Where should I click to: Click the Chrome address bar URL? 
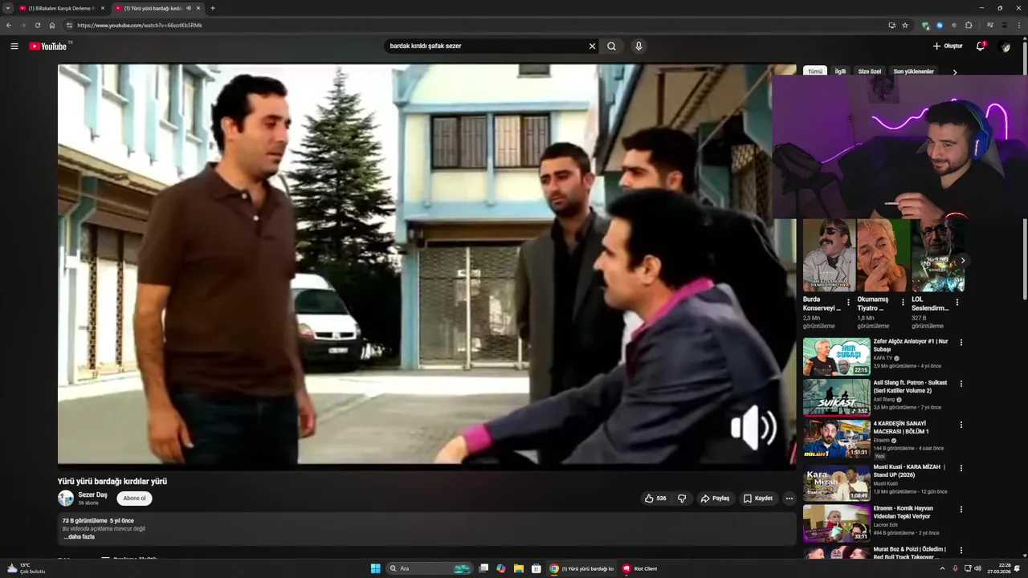point(140,26)
